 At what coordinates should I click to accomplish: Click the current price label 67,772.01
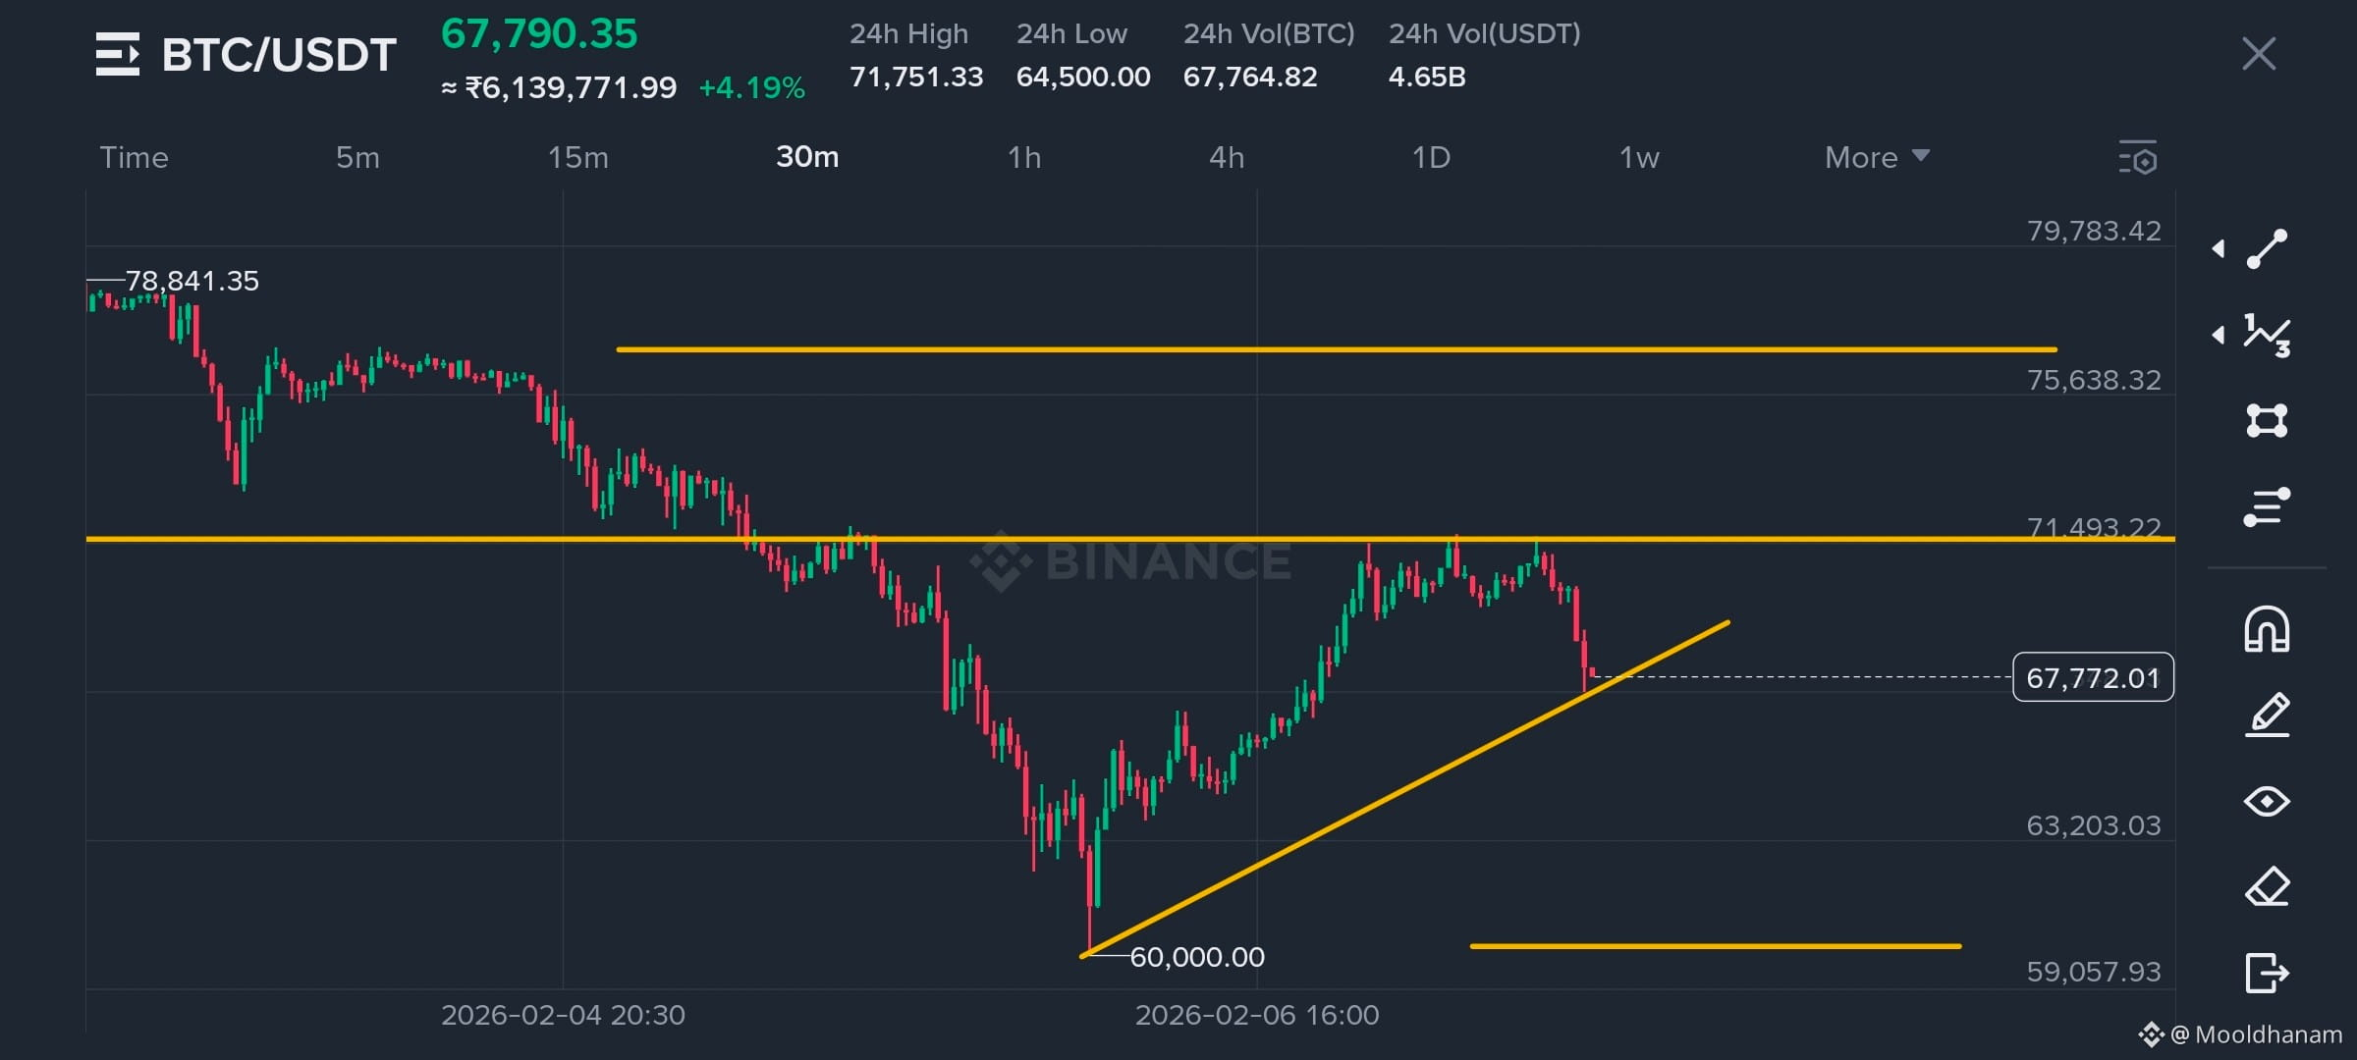click(x=2093, y=677)
